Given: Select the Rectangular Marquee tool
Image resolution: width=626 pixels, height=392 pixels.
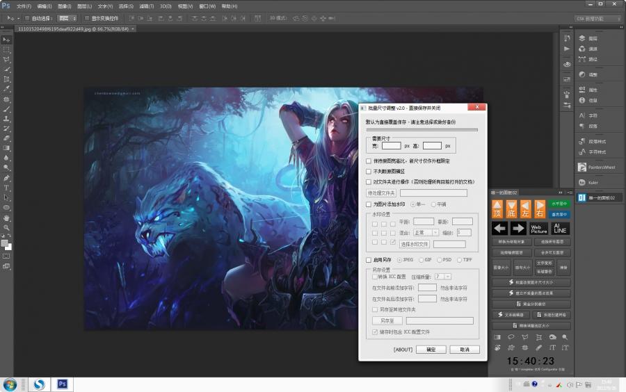Looking at the screenshot, I should (6, 50).
